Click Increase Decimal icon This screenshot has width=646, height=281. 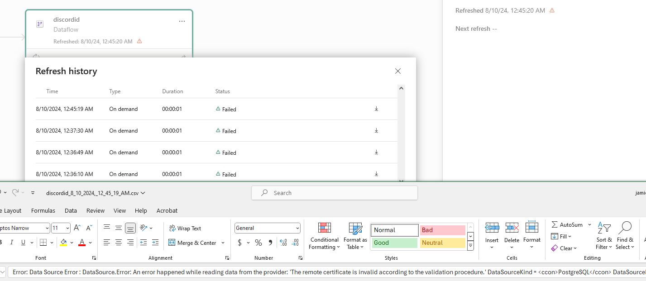point(283,243)
